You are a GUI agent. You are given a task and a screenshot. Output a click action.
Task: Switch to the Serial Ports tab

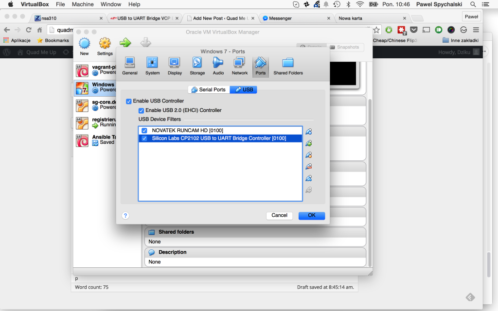pos(208,89)
